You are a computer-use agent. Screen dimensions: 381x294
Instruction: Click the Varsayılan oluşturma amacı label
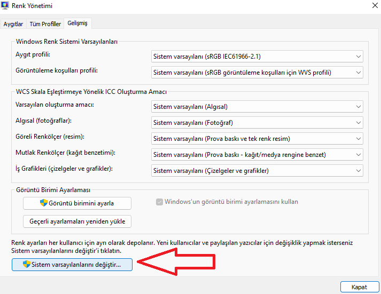(55, 105)
